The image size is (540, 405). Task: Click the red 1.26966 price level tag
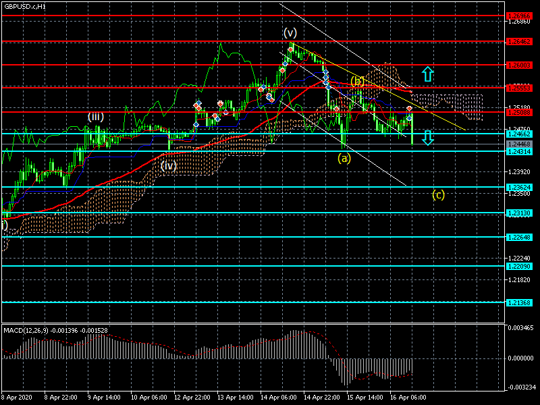[x=519, y=16]
